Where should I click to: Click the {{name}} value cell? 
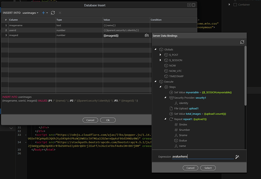click(126, 25)
